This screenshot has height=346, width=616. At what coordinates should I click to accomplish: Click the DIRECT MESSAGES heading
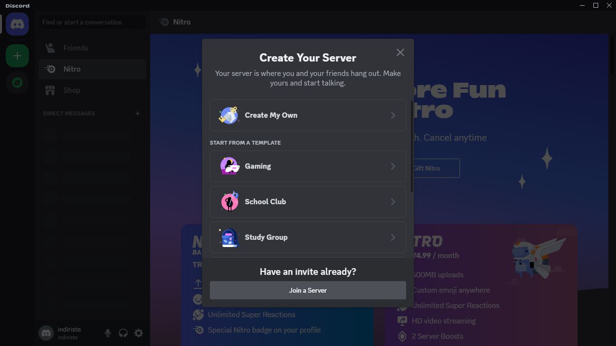[69, 113]
